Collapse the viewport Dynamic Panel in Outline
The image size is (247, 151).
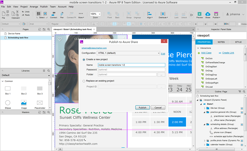[x=197, y=100]
